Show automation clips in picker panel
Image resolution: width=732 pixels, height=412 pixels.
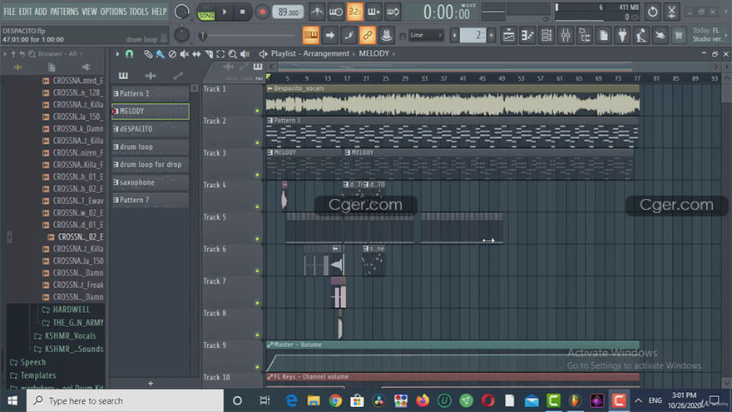pos(178,76)
